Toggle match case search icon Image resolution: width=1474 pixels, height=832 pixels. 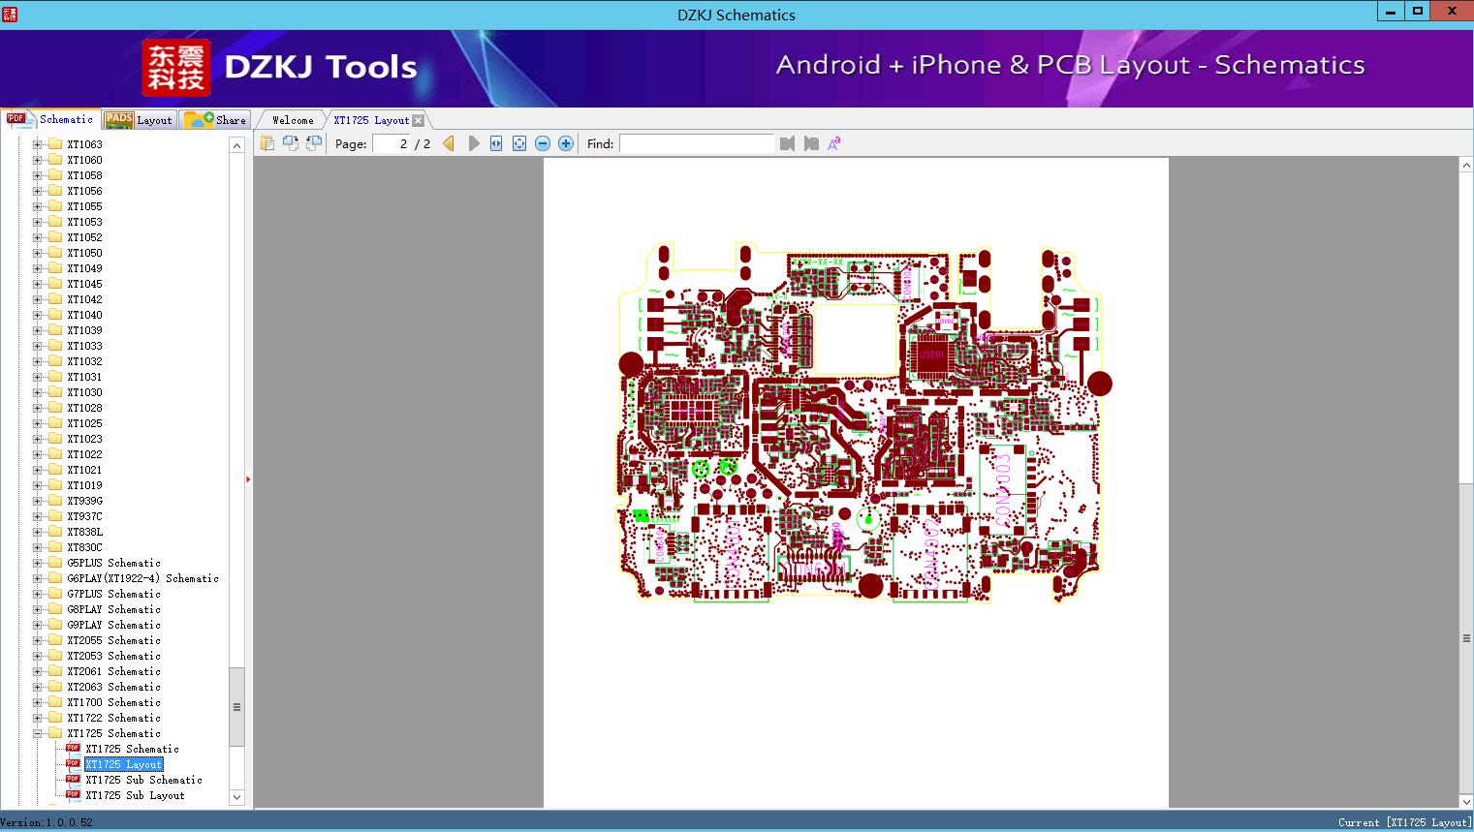coord(833,143)
